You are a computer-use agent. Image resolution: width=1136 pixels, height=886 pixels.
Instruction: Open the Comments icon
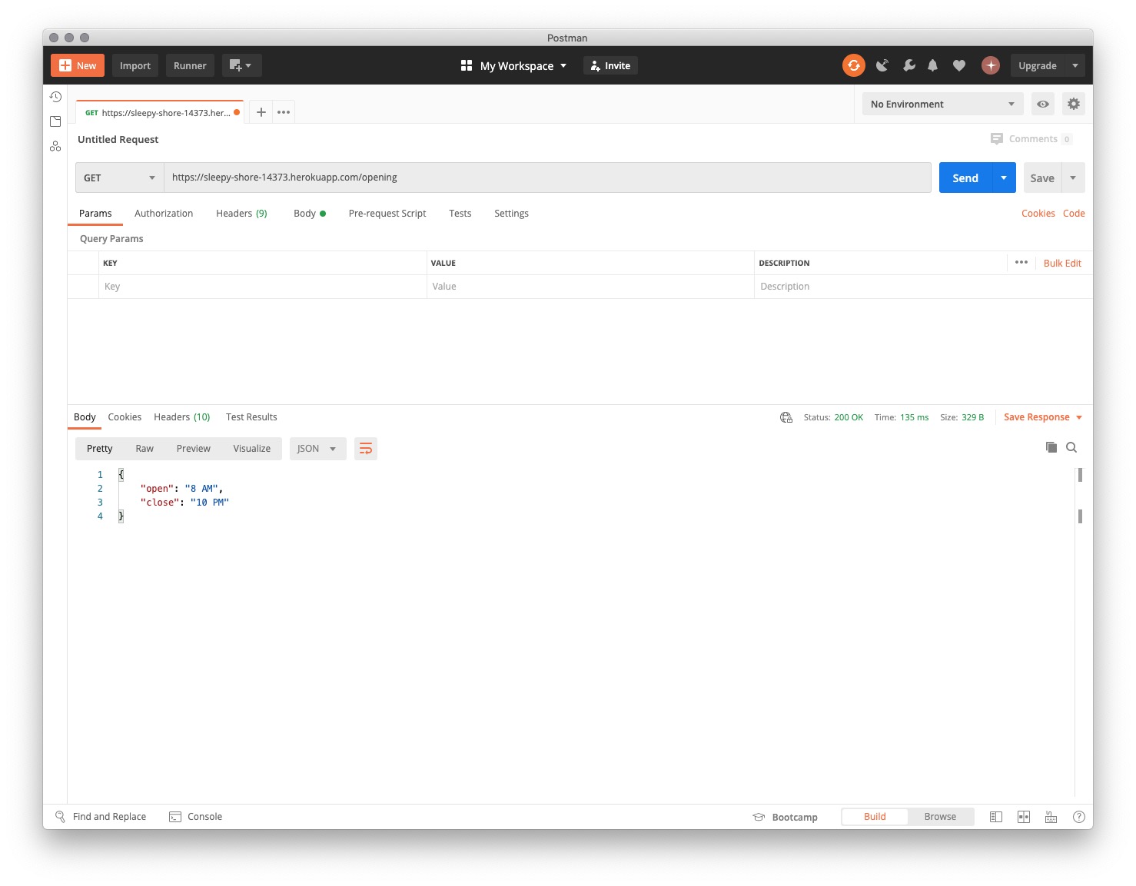tap(997, 139)
